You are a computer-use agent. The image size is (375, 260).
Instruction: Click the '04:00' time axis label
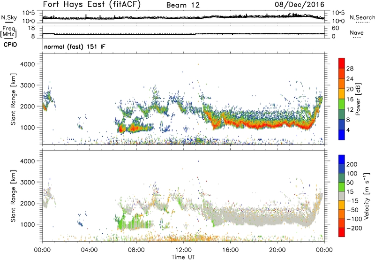tap(90, 250)
